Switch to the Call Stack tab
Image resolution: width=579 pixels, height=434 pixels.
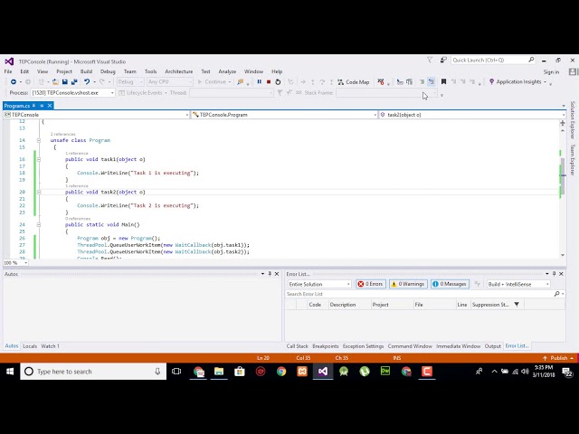click(x=298, y=346)
